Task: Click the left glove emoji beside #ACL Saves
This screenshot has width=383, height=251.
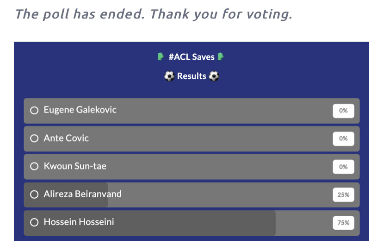Action: click(161, 57)
